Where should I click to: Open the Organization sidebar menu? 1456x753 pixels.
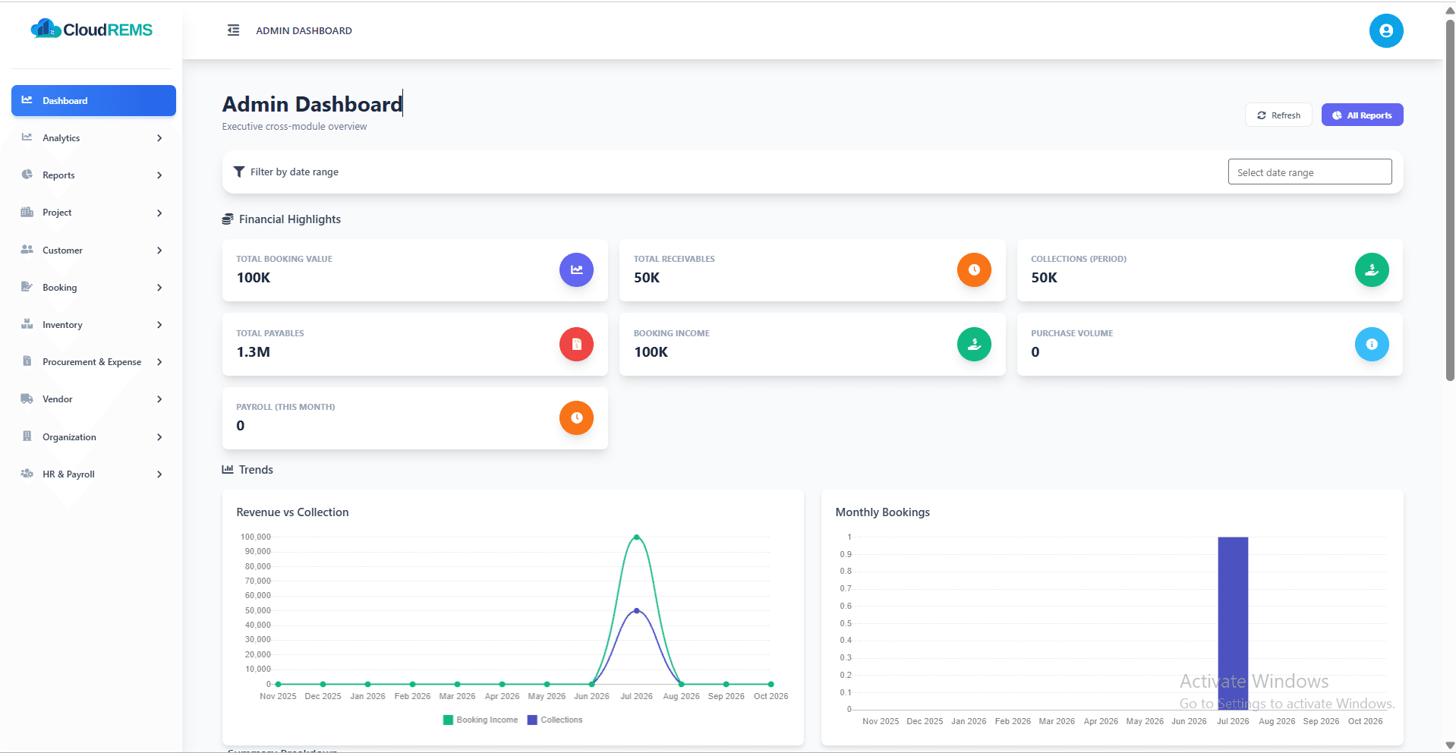coord(93,436)
